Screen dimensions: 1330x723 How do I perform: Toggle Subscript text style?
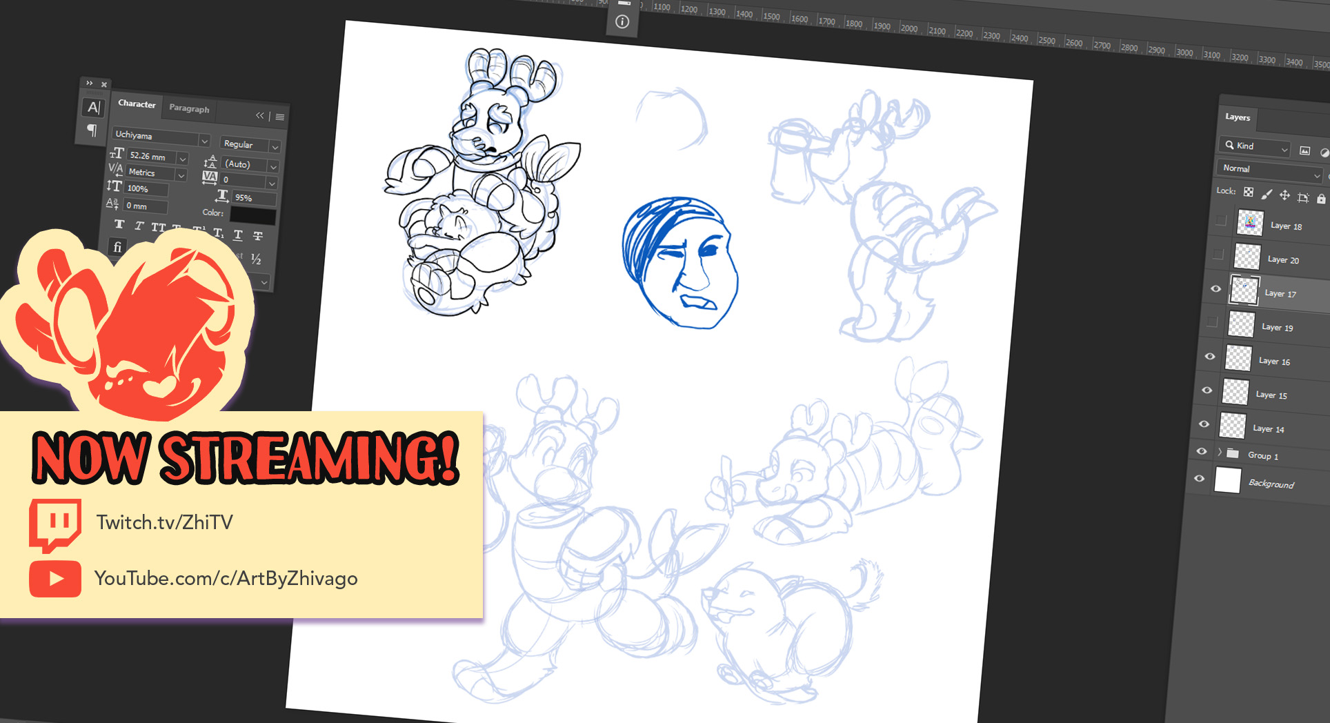tap(218, 233)
